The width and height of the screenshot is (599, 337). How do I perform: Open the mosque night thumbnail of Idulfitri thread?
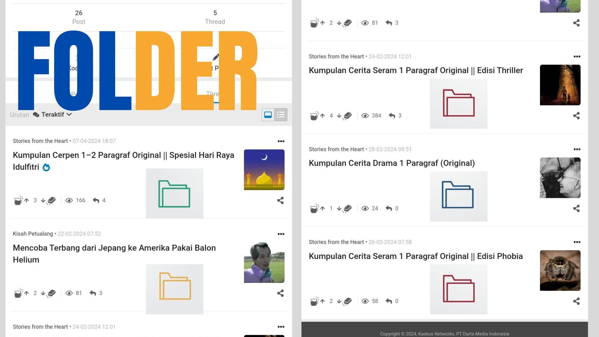(x=264, y=170)
